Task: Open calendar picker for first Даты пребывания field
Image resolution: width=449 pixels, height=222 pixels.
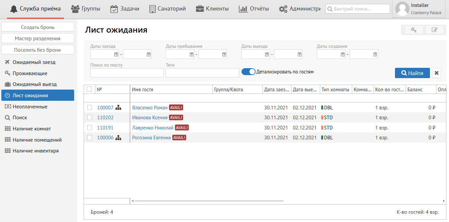Action: coord(191,54)
